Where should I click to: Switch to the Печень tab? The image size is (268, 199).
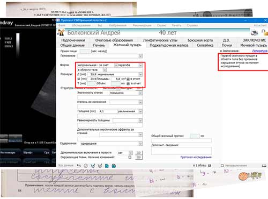[x=99, y=45]
